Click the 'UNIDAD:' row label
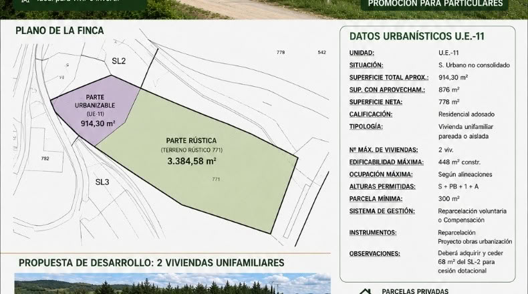528x294 pixels. tap(362, 53)
